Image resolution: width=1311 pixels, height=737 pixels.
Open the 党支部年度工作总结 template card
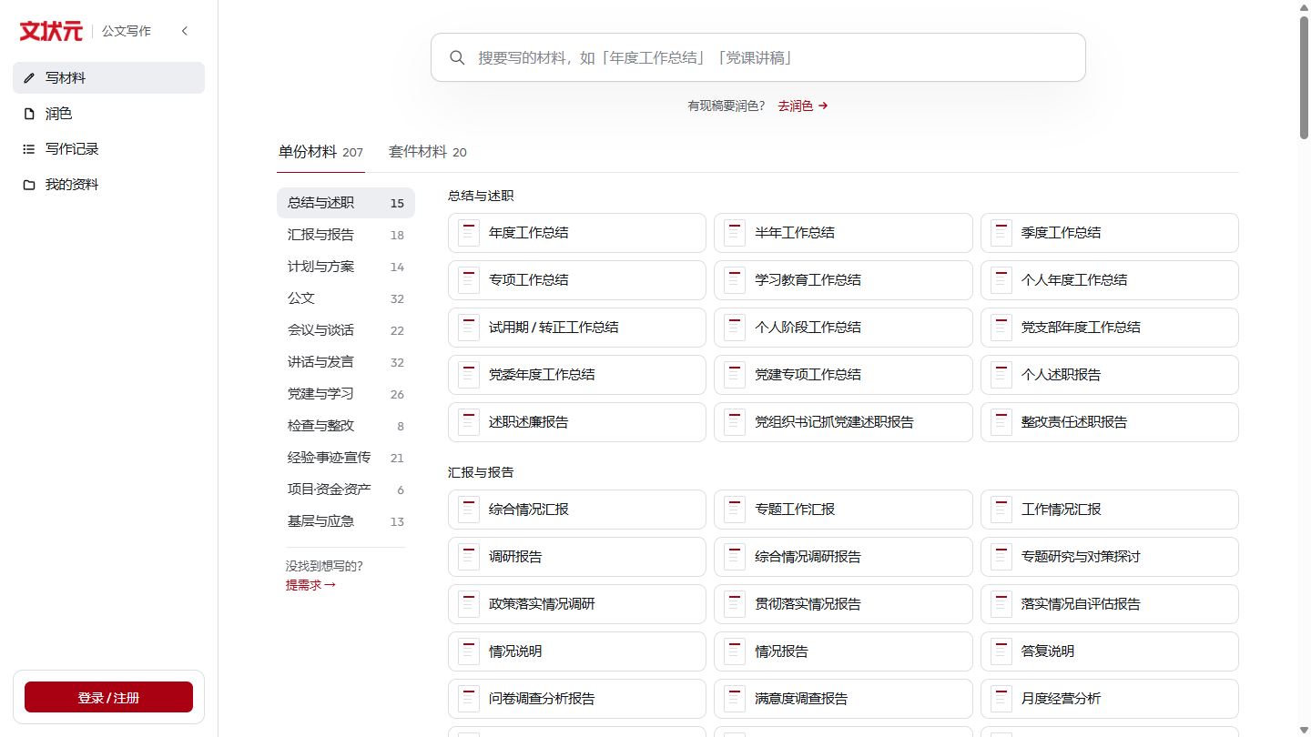[1109, 328]
